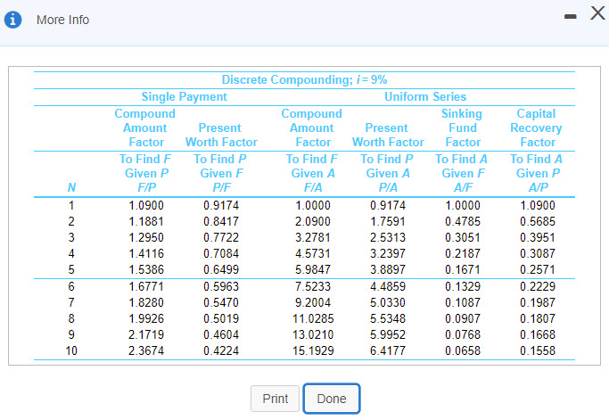This screenshot has width=609, height=420.
Task: Select A/F value 0.3051
Action: pyautogui.click(x=463, y=237)
